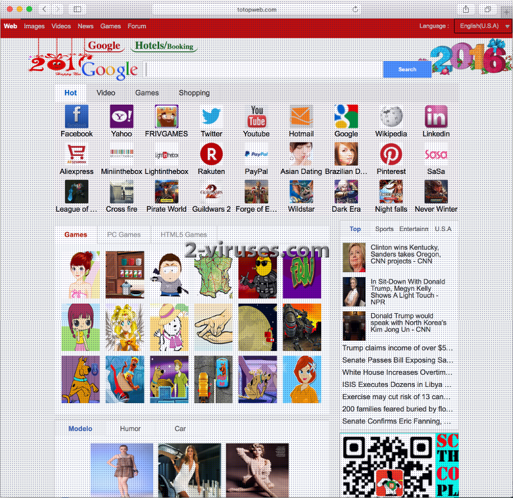Image resolution: width=513 pixels, height=498 pixels.
Task: Click the browser share icon
Action: (466, 10)
